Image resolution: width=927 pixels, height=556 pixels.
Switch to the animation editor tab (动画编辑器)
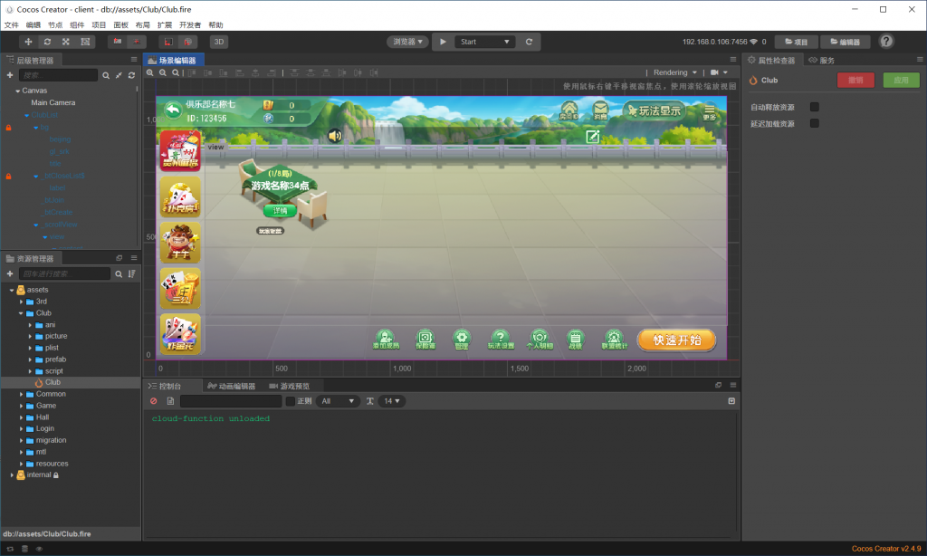[x=230, y=386]
